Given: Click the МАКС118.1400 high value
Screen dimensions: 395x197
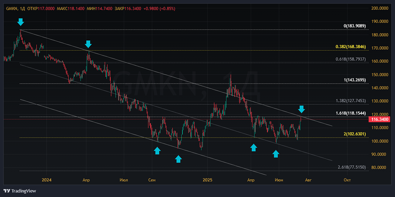Looking at the screenshot, I should (71, 9).
